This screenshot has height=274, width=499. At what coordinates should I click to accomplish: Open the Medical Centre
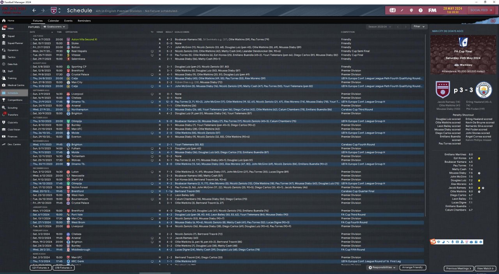14,85
